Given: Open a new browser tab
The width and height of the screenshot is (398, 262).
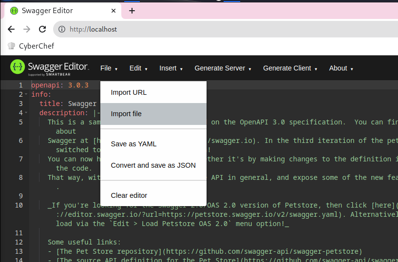Looking at the screenshot, I should coord(132,11).
